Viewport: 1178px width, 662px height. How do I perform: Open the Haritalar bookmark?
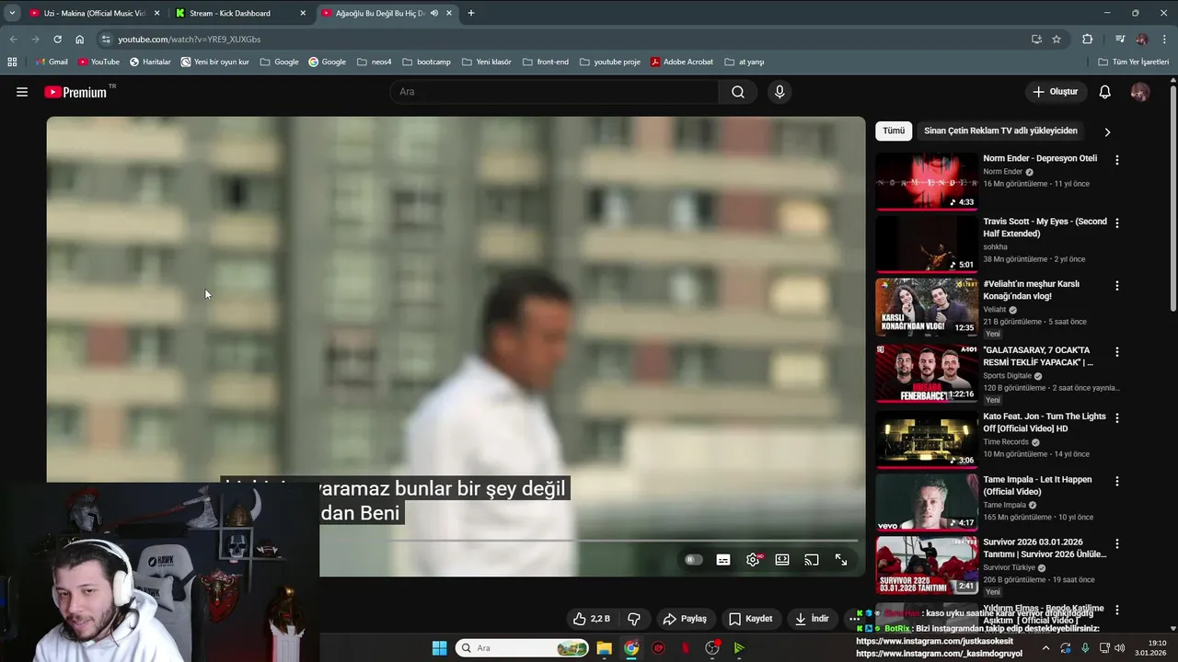(x=150, y=62)
